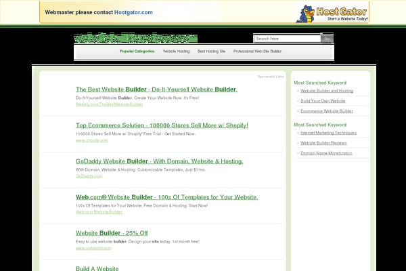The height and width of the screenshot is (271, 406).
Task: Click the first Most Searched Keyword heading
Action: (x=320, y=83)
